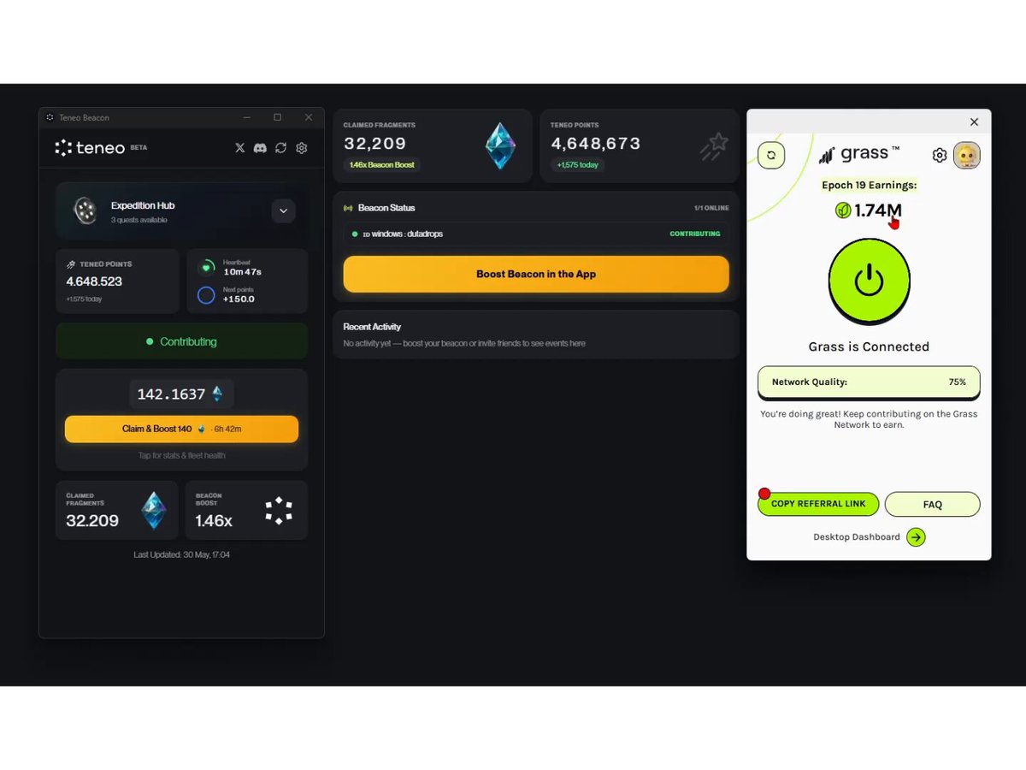Toggle the Grass power connect button
This screenshot has height=770, width=1026.
[x=869, y=281]
